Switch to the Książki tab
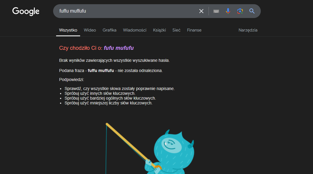Screen dimensions: 313x174 [x=159, y=30]
